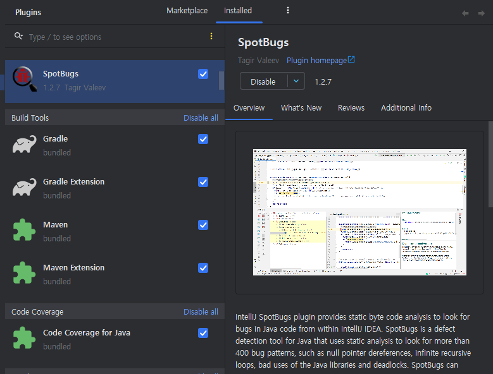
Task: Toggle the Gradle Extension checkbox
Action: point(203,182)
